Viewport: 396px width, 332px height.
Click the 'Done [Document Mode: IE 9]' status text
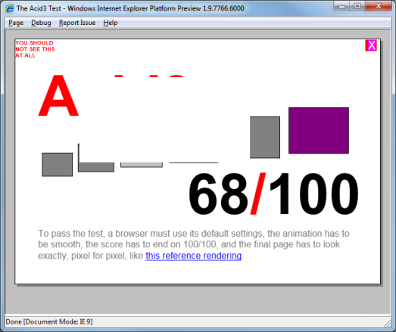tap(49, 322)
